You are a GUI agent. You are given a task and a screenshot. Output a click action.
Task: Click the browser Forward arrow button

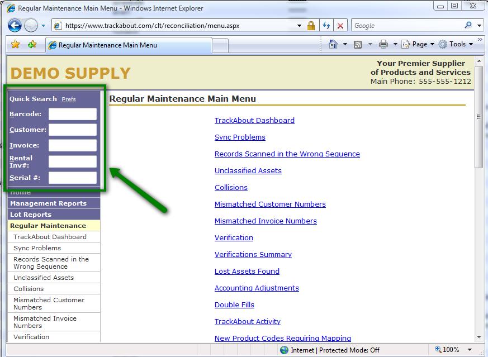[x=31, y=26]
